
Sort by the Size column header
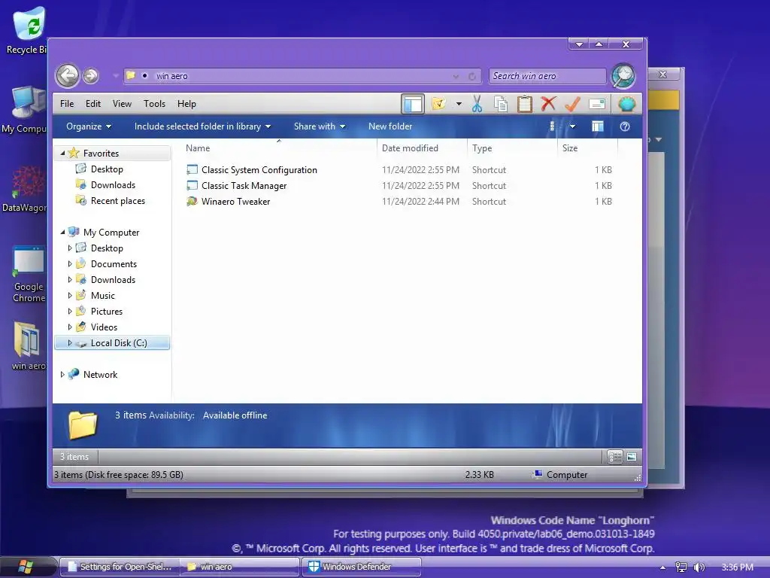pos(587,148)
